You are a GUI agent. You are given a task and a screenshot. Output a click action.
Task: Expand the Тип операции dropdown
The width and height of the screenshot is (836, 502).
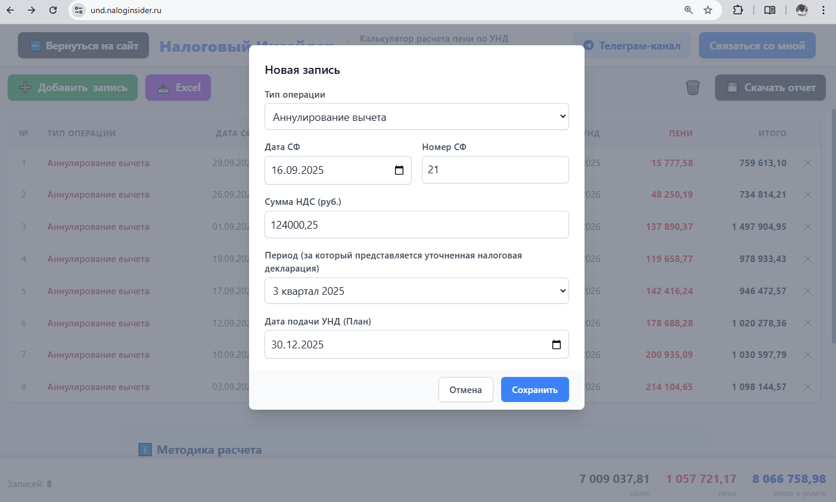[417, 117]
